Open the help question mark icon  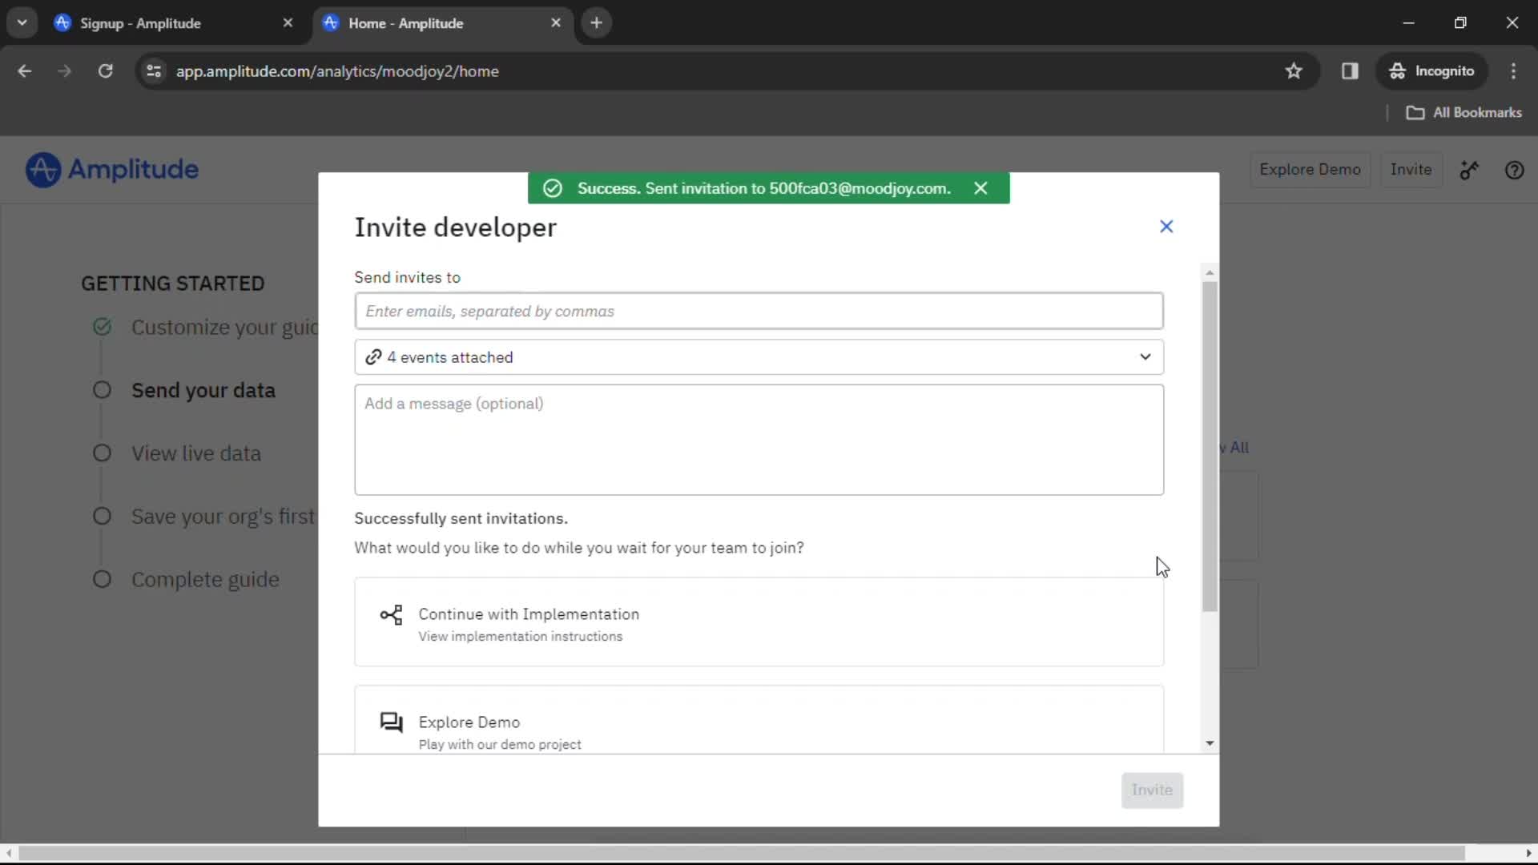coord(1514,170)
